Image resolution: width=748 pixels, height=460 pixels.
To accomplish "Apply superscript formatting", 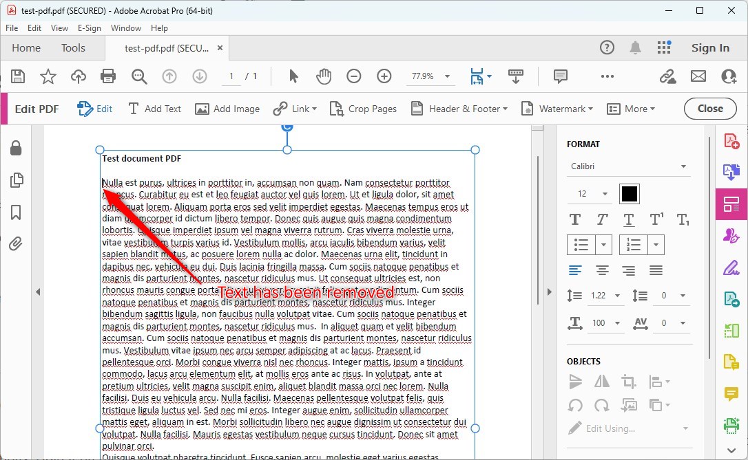I will coord(655,219).
